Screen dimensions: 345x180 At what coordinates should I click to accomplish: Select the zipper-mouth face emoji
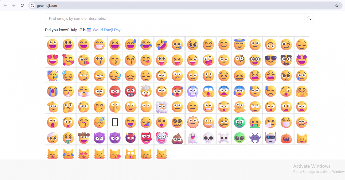click(x=209, y=122)
